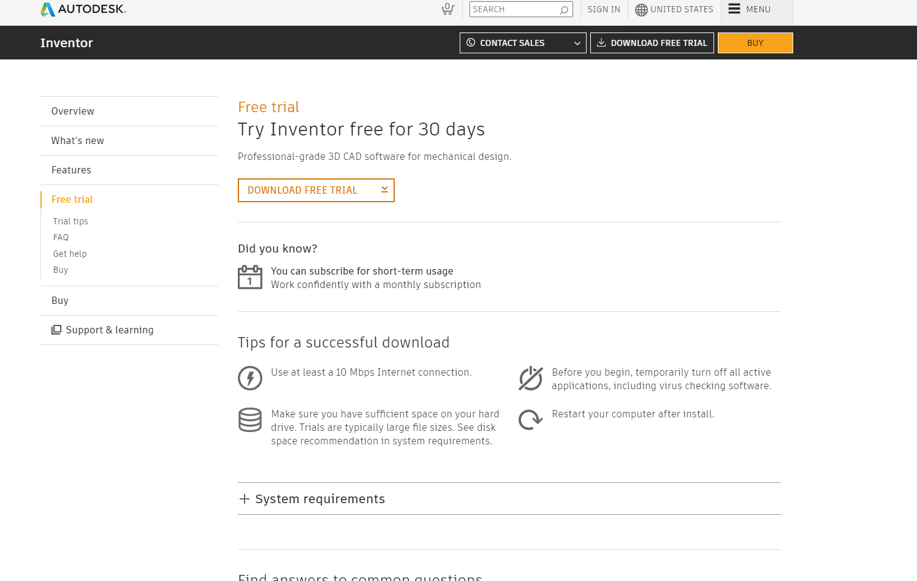
Task: Open the What's new sidebar item
Action: point(78,141)
